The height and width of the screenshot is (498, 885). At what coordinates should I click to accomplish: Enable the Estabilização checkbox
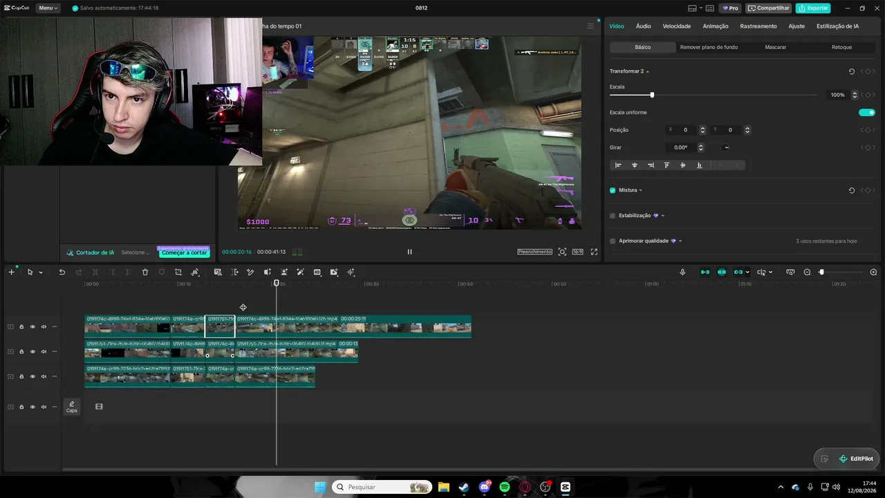coord(613,216)
